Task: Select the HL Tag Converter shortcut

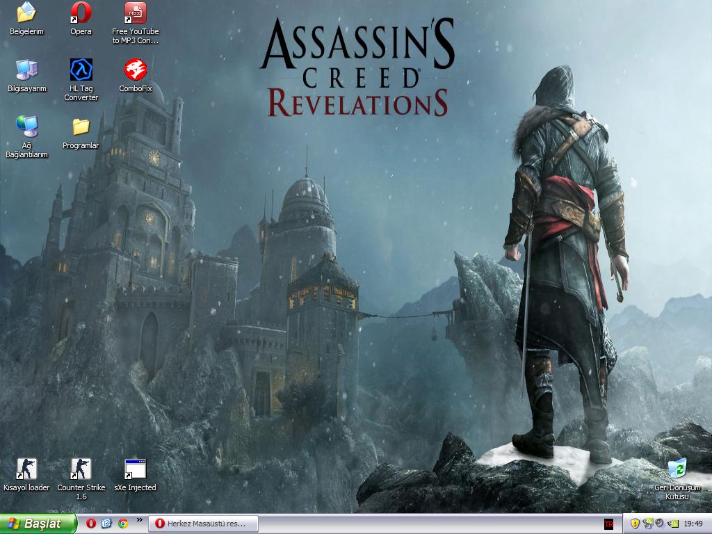Action: tap(81, 70)
